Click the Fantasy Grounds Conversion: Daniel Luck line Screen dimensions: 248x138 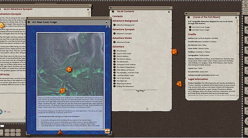pos(203,75)
